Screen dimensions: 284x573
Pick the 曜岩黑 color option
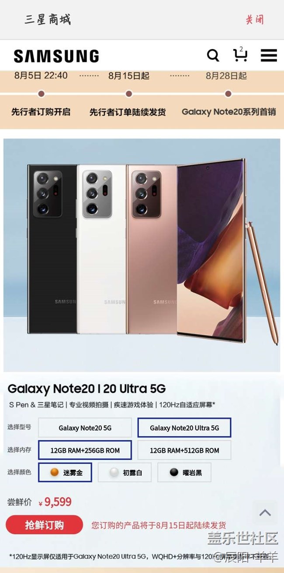pos(184,472)
